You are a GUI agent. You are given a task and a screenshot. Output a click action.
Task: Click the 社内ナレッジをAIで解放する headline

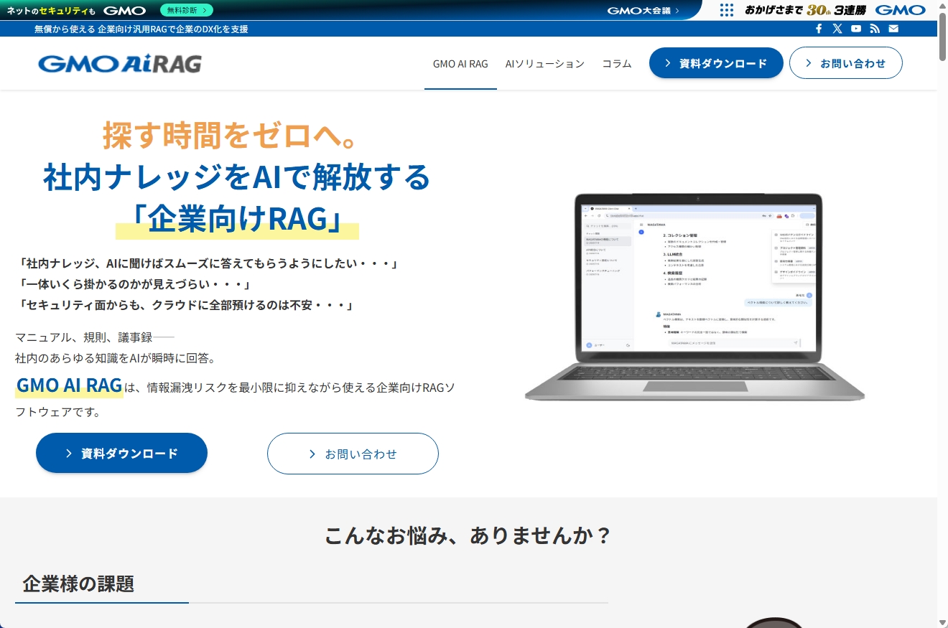point(237,178)
